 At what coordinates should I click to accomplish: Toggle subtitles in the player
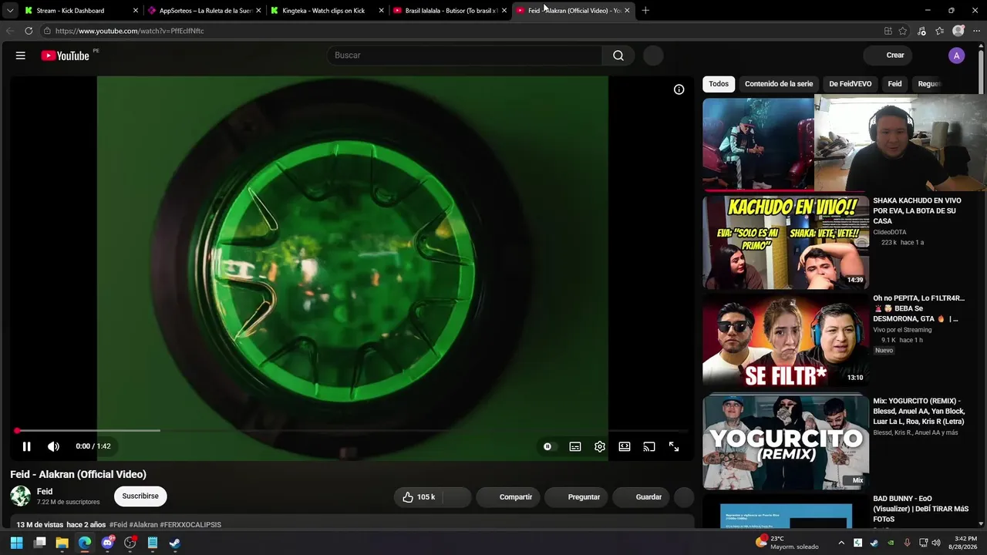tap(575, 446)
